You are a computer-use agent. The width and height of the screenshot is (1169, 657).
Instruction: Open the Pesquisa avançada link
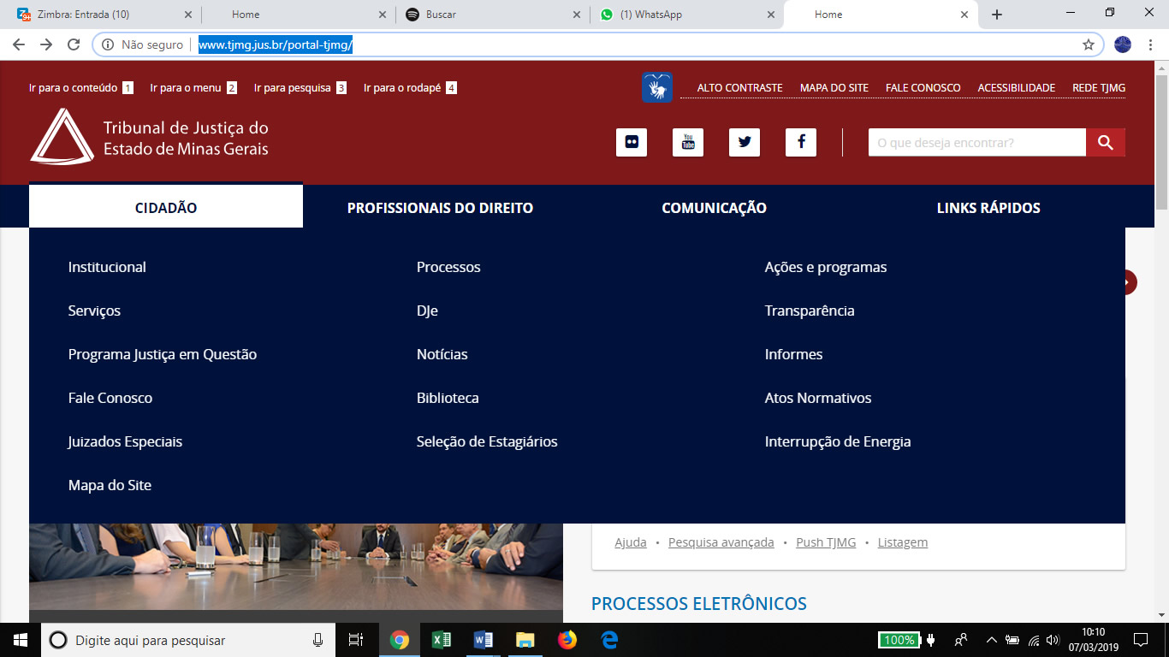pos(721,542)
